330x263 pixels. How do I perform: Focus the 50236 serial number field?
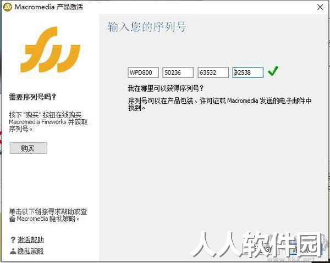[178, 72]
